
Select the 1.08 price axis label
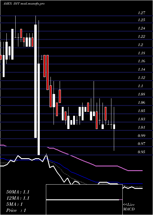point(141,94)
